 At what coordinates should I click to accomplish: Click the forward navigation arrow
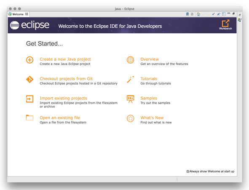point(209,14)
